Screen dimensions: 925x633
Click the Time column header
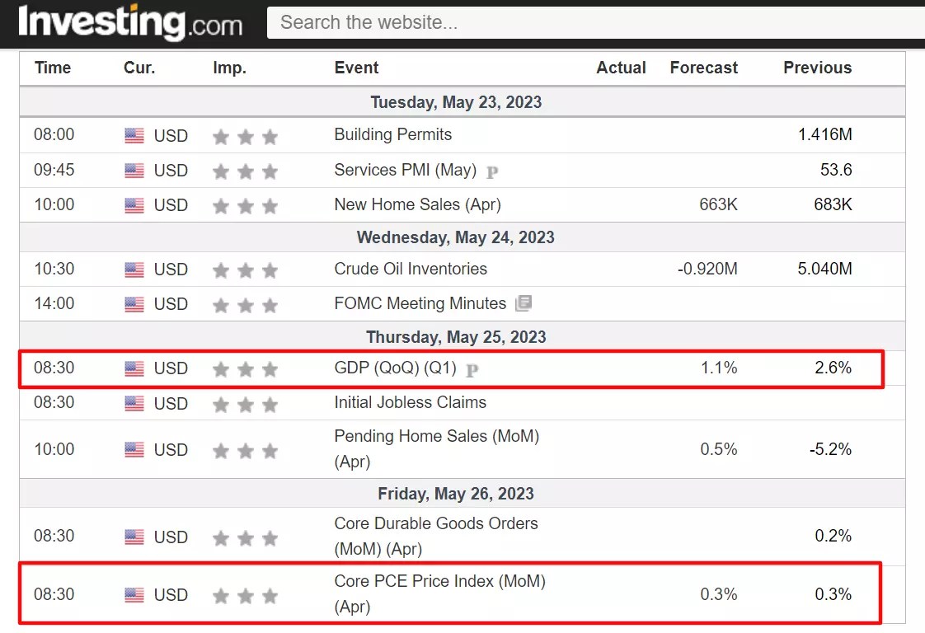click(x=53, y=68)
